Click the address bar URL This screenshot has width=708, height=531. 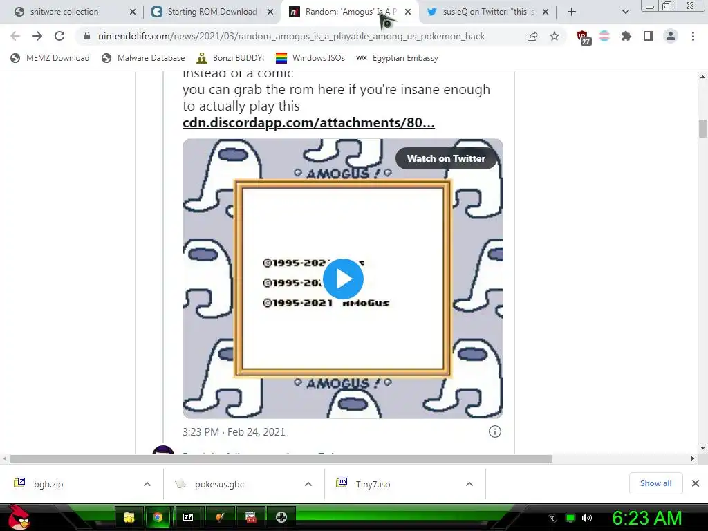(291, 36)
